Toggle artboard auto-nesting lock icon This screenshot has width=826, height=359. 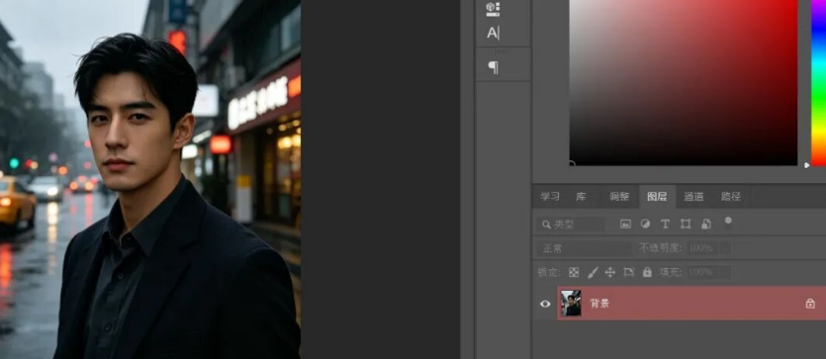click(x=629, y=272)
